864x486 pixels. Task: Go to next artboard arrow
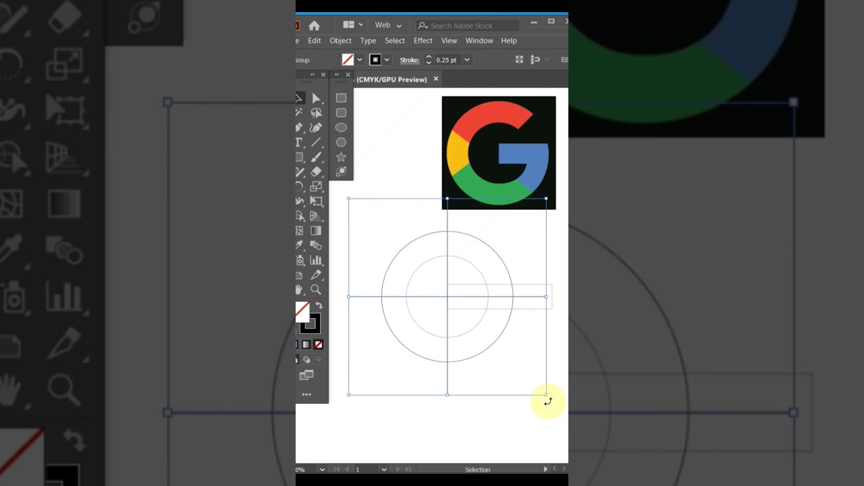point(398,469)
